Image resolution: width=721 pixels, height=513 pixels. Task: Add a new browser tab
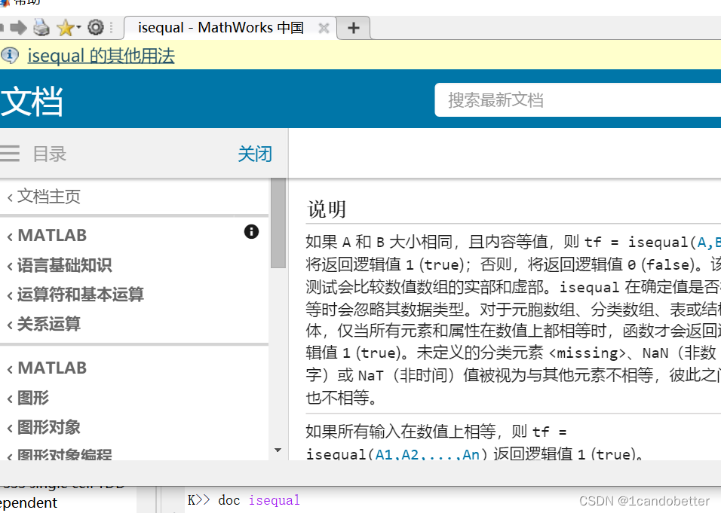tap(353, 28)
